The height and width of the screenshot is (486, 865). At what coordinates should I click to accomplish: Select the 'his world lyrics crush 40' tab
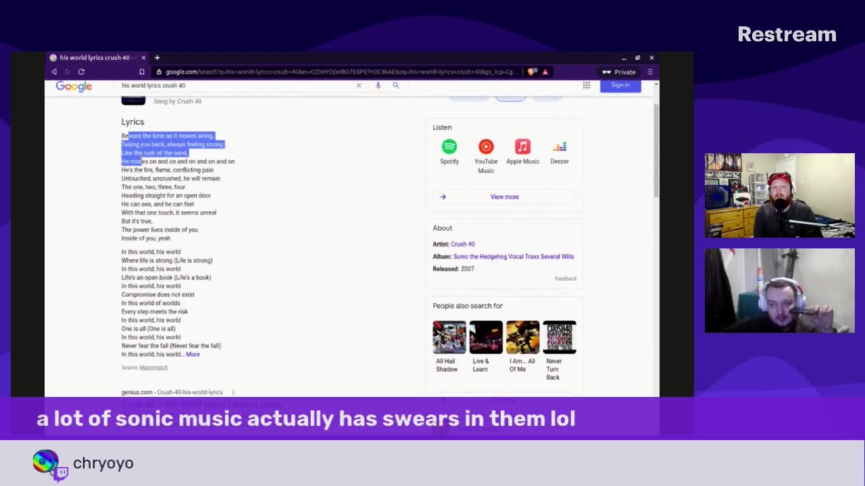click(98, 57)
